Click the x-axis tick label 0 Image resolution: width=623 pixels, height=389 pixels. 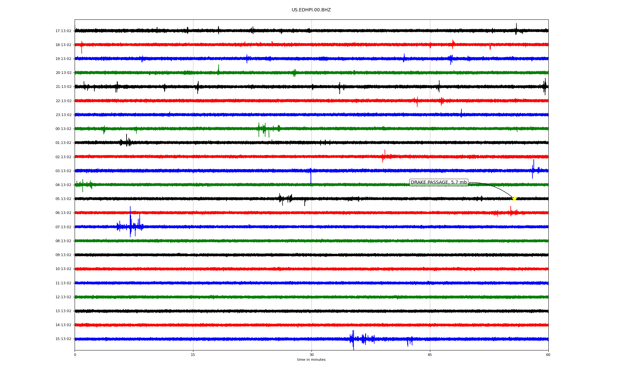(x=75, y=355)
